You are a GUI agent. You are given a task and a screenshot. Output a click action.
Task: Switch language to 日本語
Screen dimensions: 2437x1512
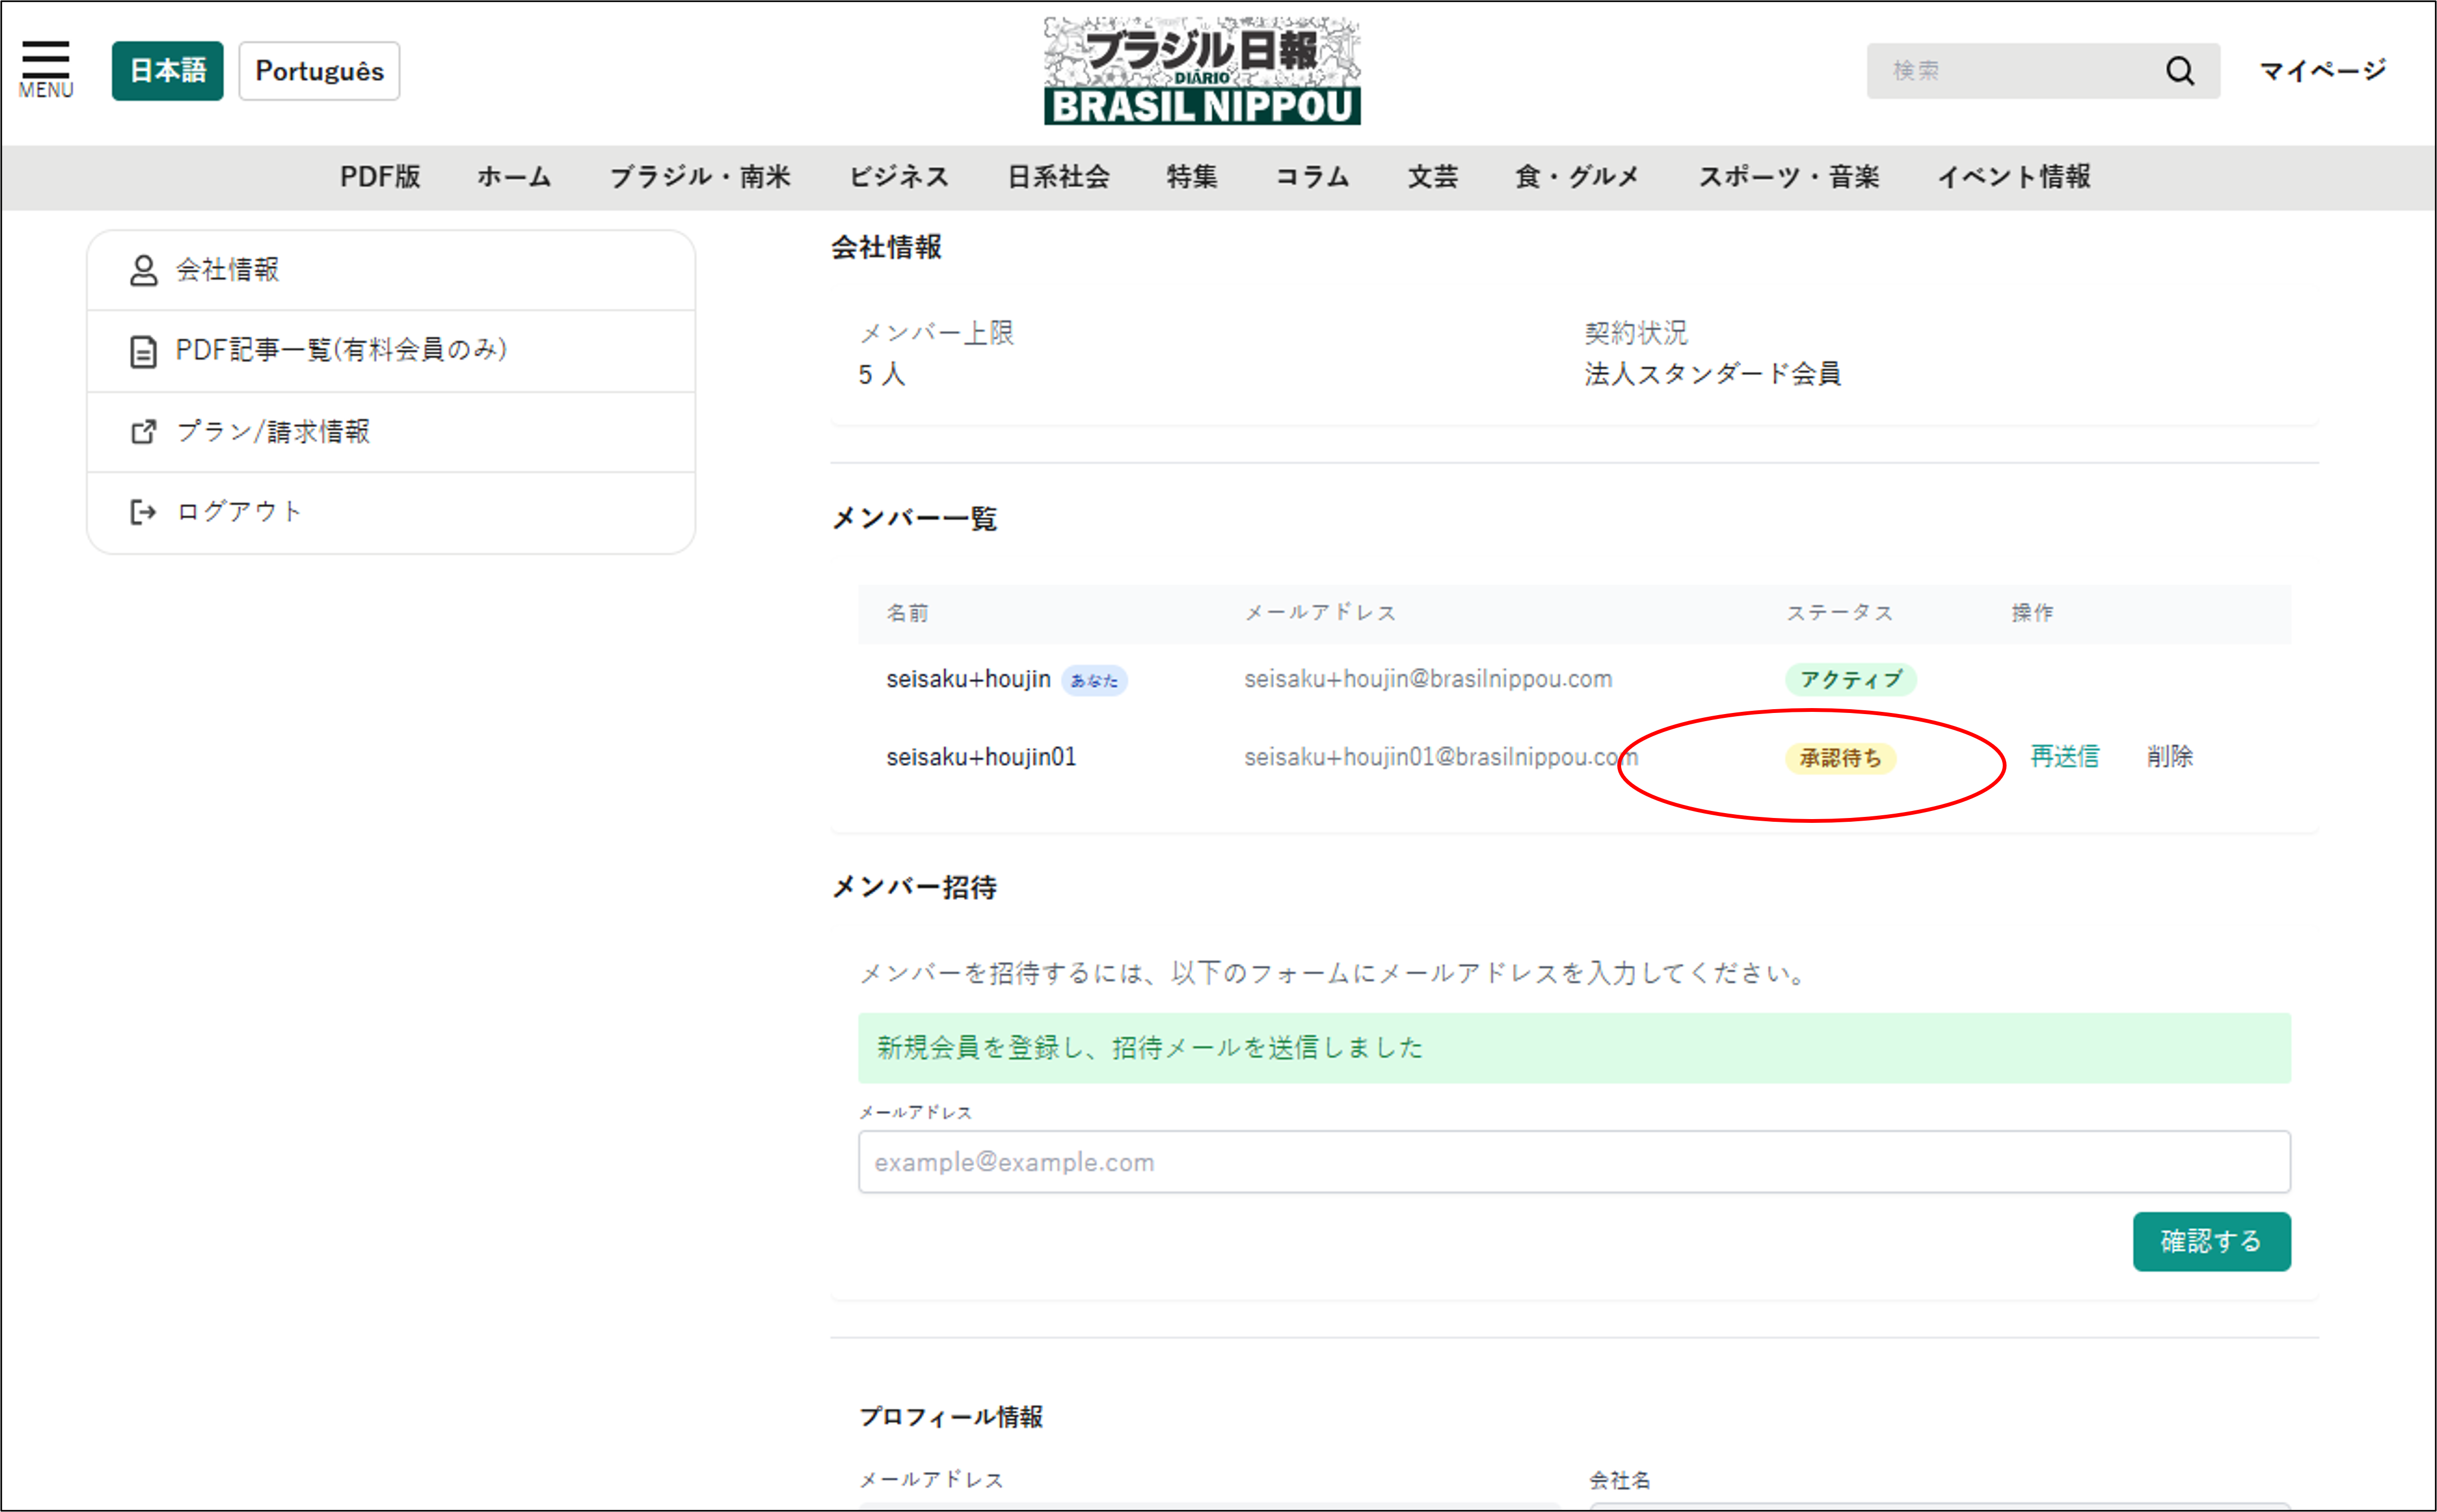point(167,71)
